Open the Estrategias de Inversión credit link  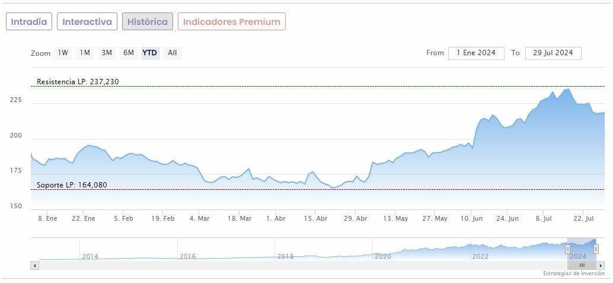coord(573,274)
